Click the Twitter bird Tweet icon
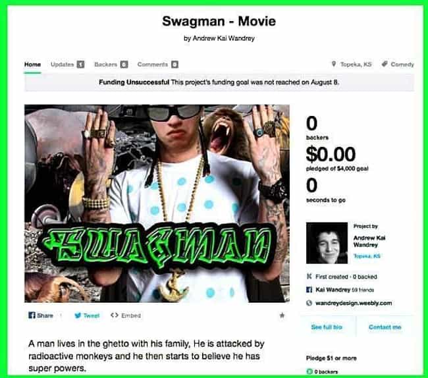Viewport: 428px width, 378px height. 78,315
